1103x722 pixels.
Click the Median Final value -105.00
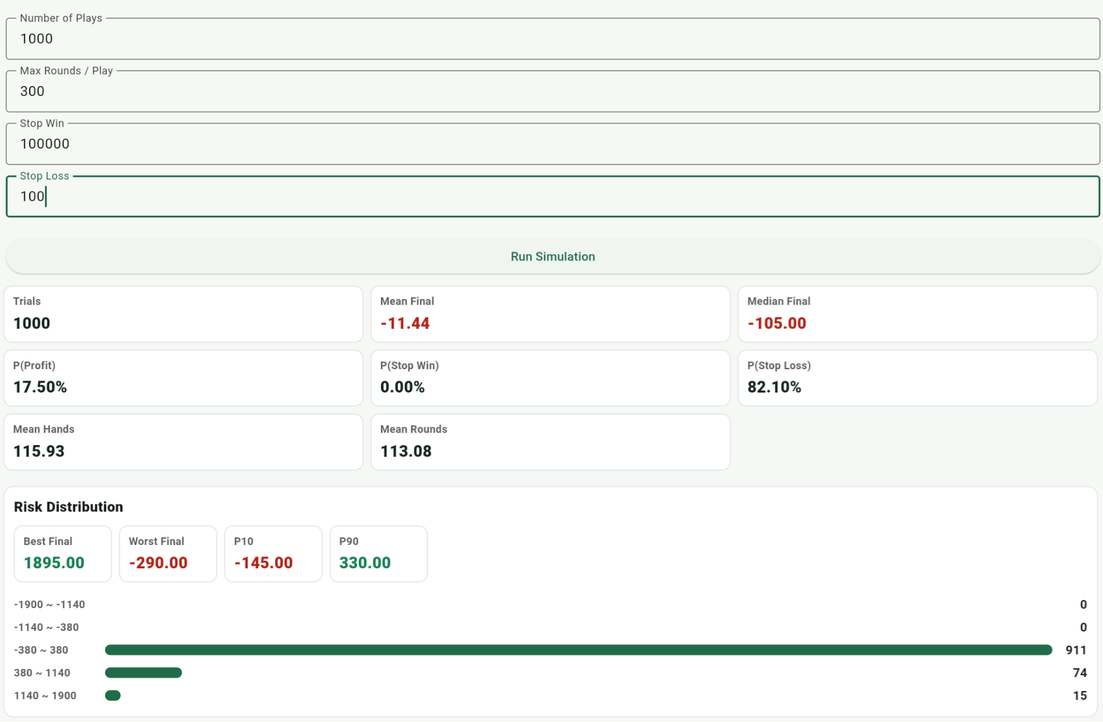click(x=777, y=323)
